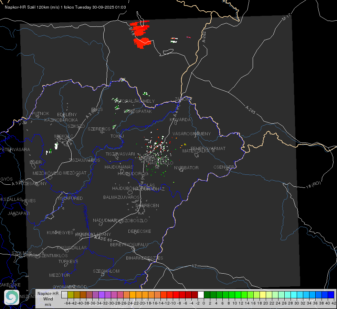The height and width of the screenshot is (309, 337).
Task: Click the SZERENCS city label
Action: pyautogui.click(x=99, y=129)
